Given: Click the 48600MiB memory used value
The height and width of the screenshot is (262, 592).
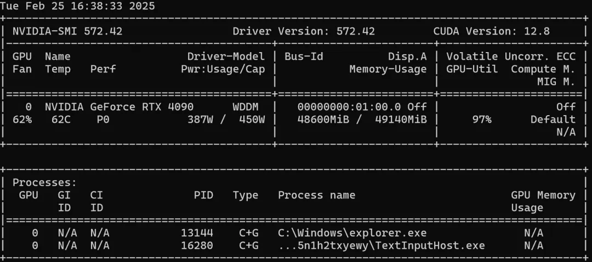Looking at the screenshot, I should coord(323,119).
